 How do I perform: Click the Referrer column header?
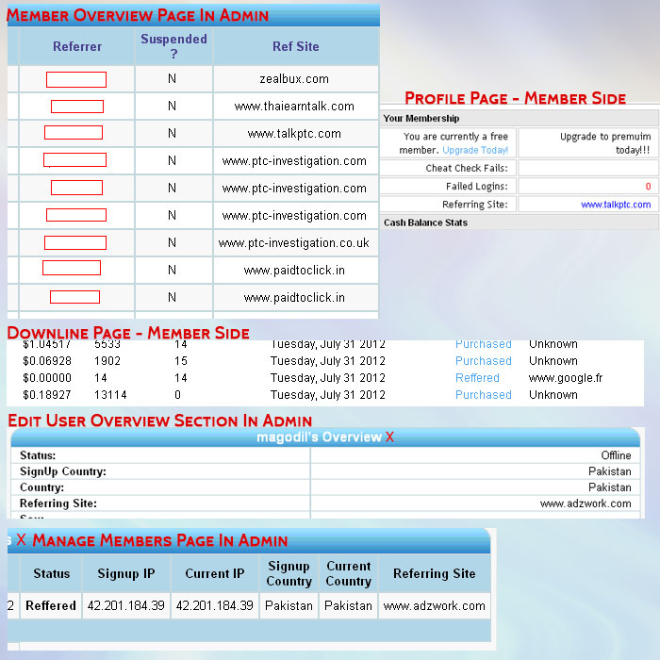coord(77,46)
